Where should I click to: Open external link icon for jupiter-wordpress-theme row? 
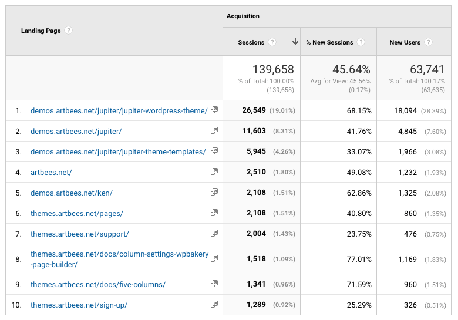(x=214, y=110)
